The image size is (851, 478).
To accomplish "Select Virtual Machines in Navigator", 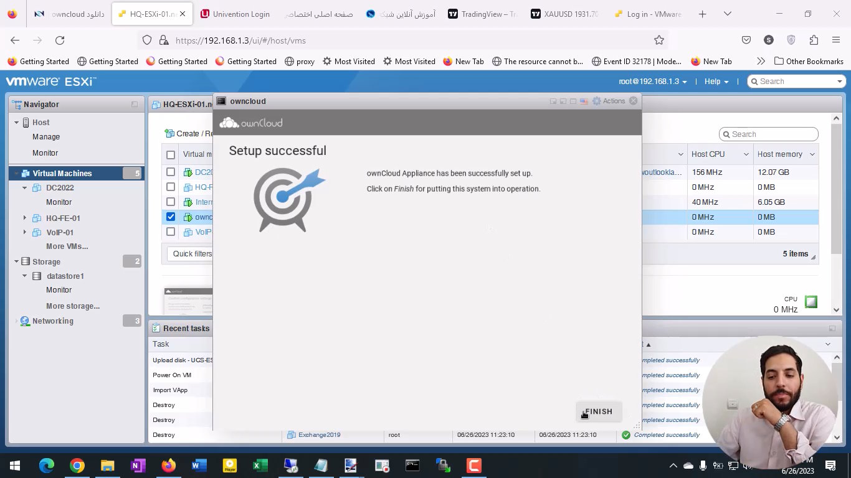I will point(62,174).
